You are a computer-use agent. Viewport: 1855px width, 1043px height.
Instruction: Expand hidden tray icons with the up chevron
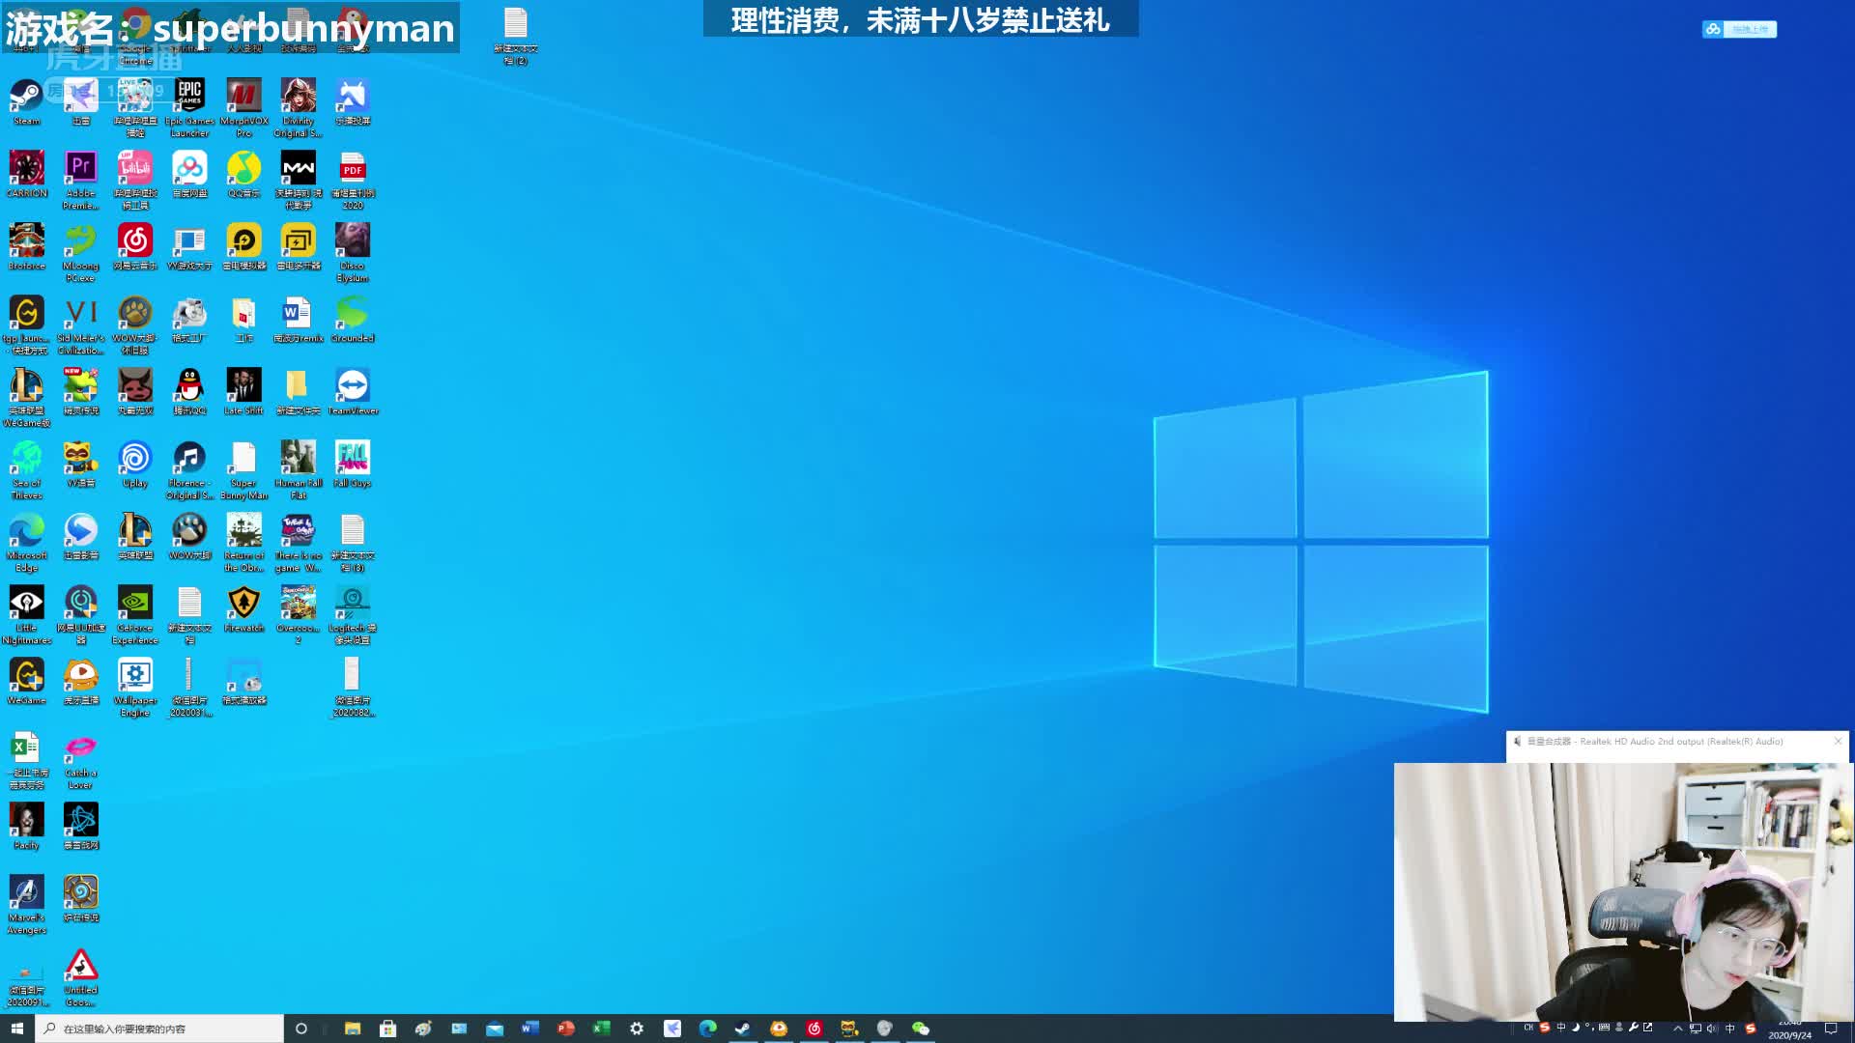(1678, 1029)
